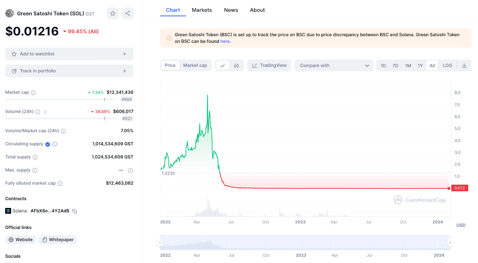Open the Markets tab

point(202,10)
